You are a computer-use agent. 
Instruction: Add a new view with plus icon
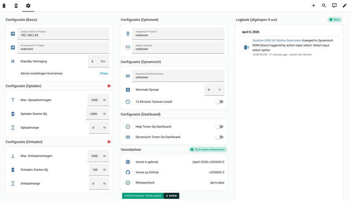coord(313,6)
